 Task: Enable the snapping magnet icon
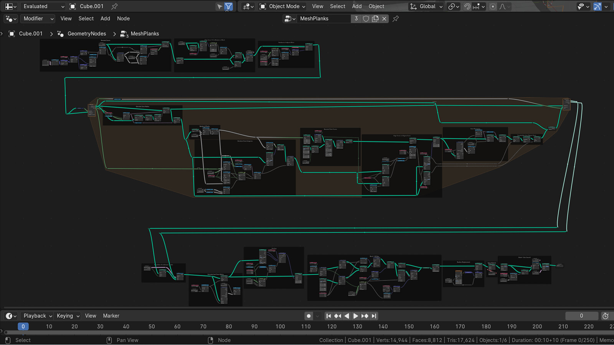click(467, 7)
